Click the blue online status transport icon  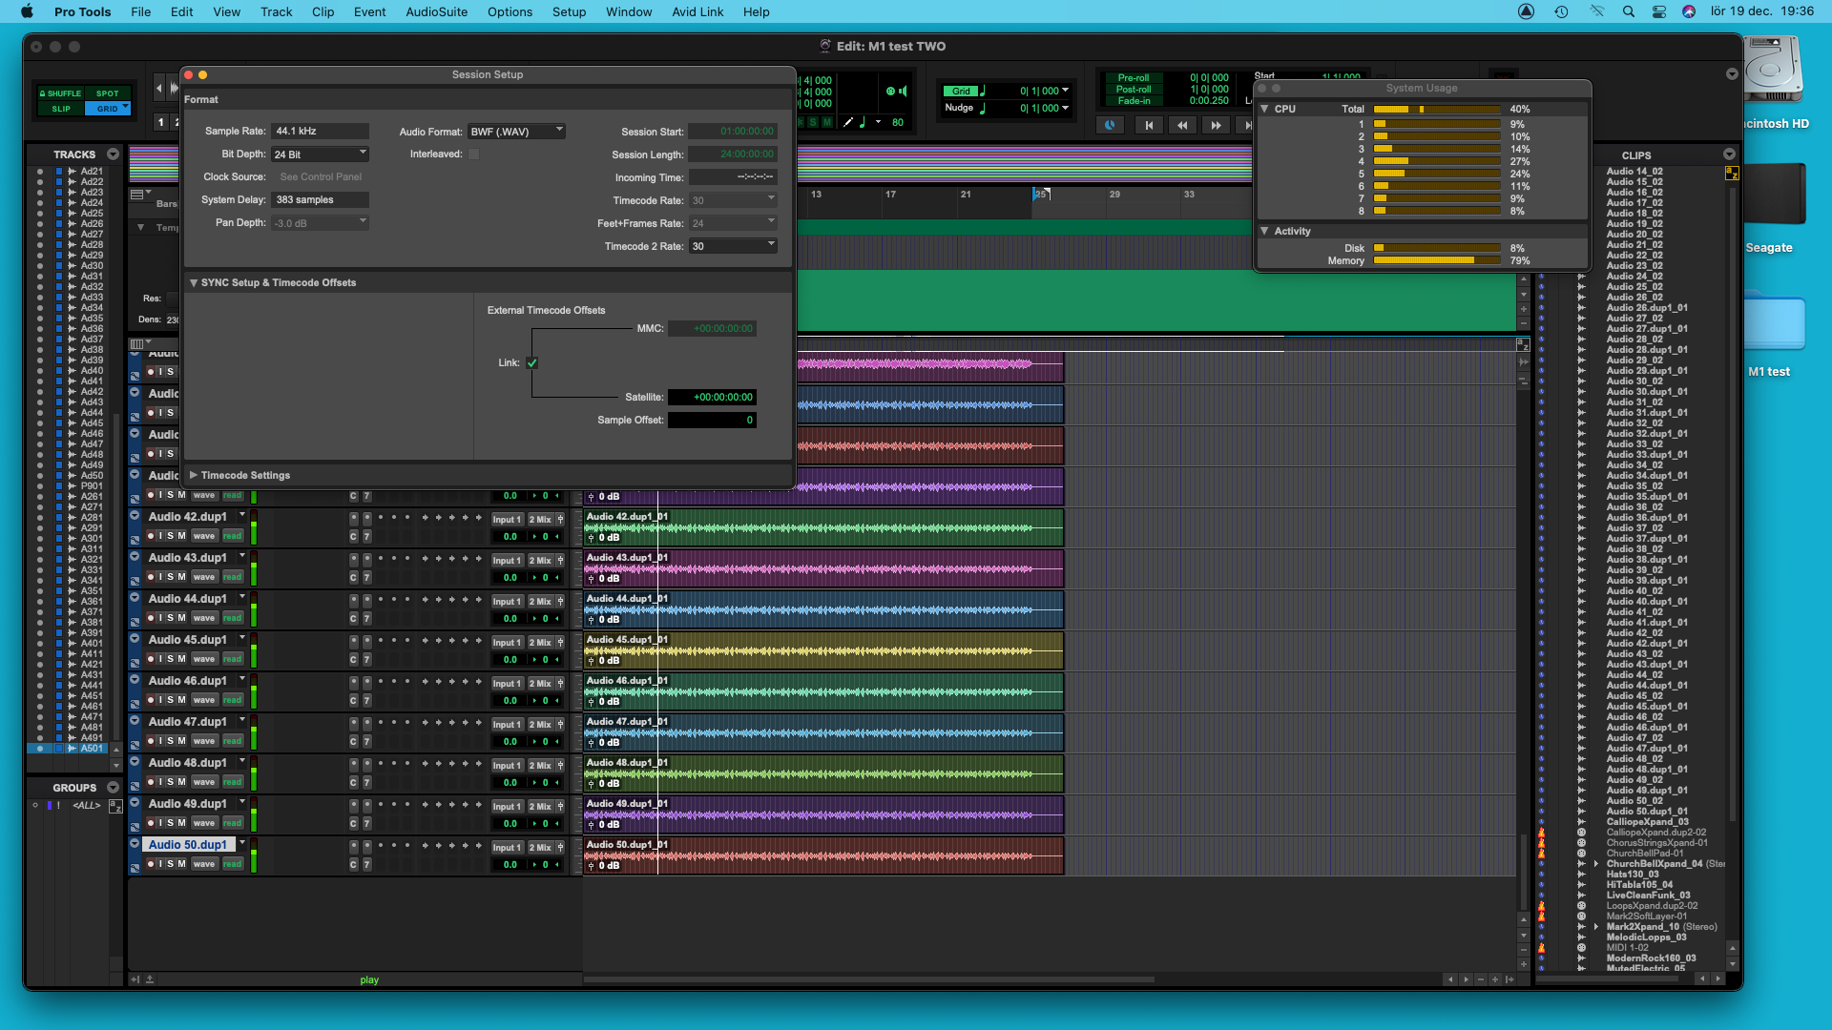pyautogui.click(x=1110, y=125)
